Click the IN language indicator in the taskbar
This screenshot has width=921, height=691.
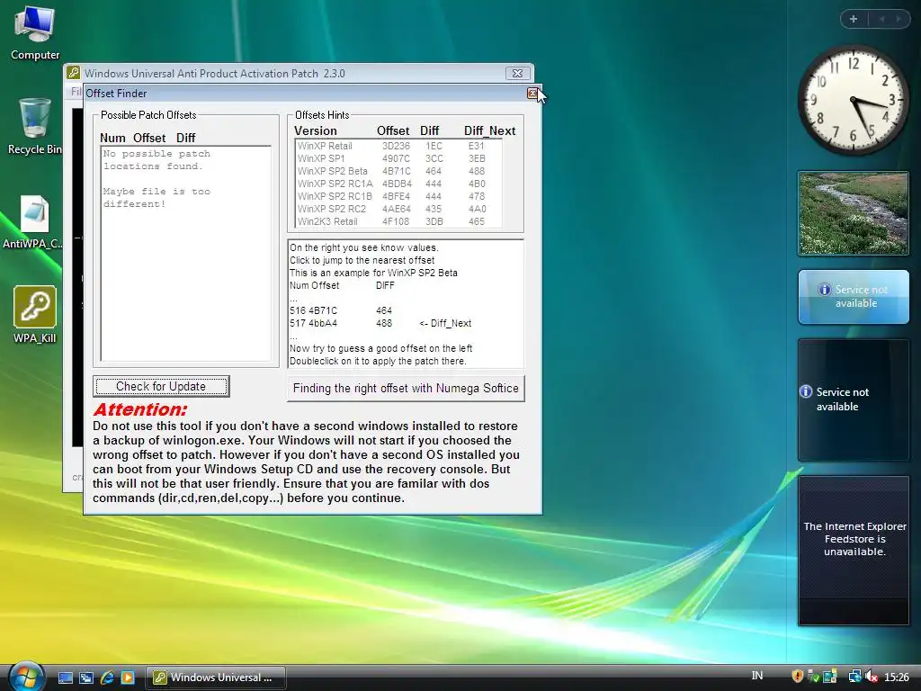[757, 676]
